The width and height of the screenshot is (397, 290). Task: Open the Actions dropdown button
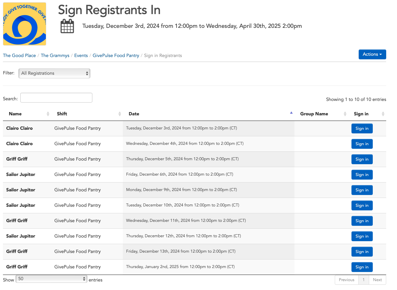tap(372, 54)
